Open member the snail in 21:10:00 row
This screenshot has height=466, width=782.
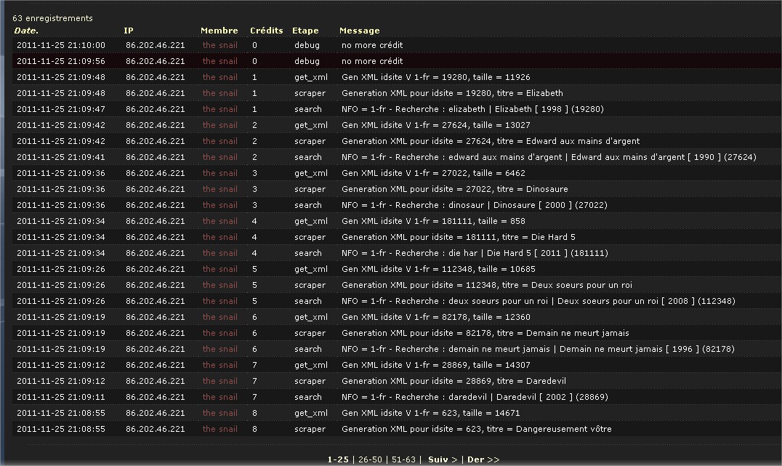(220, 45)
